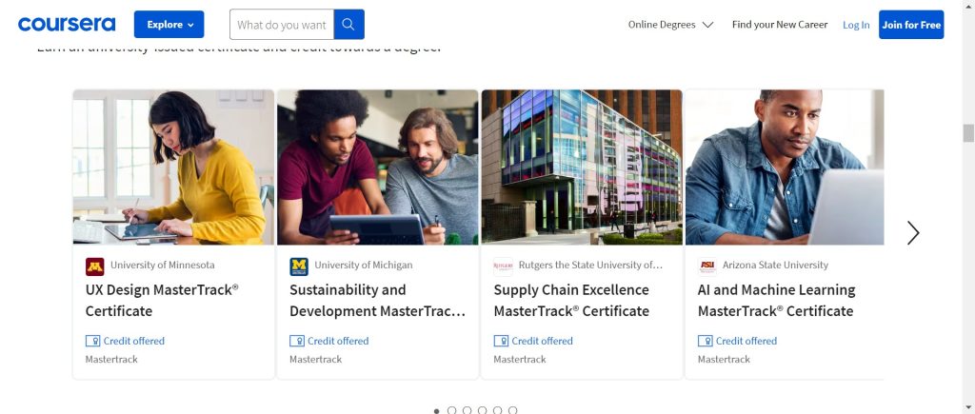The image size is (975, 414).
Task: Open Find your New Career
Action: click(780, 25)
